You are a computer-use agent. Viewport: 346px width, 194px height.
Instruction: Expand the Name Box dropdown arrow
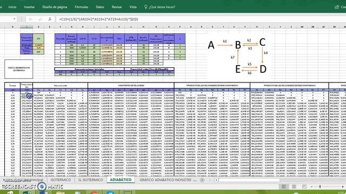coord(15,19)
